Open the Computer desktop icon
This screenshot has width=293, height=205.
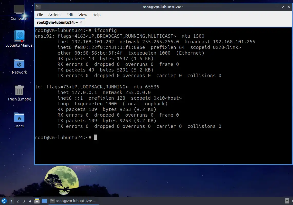coord(19,12)
